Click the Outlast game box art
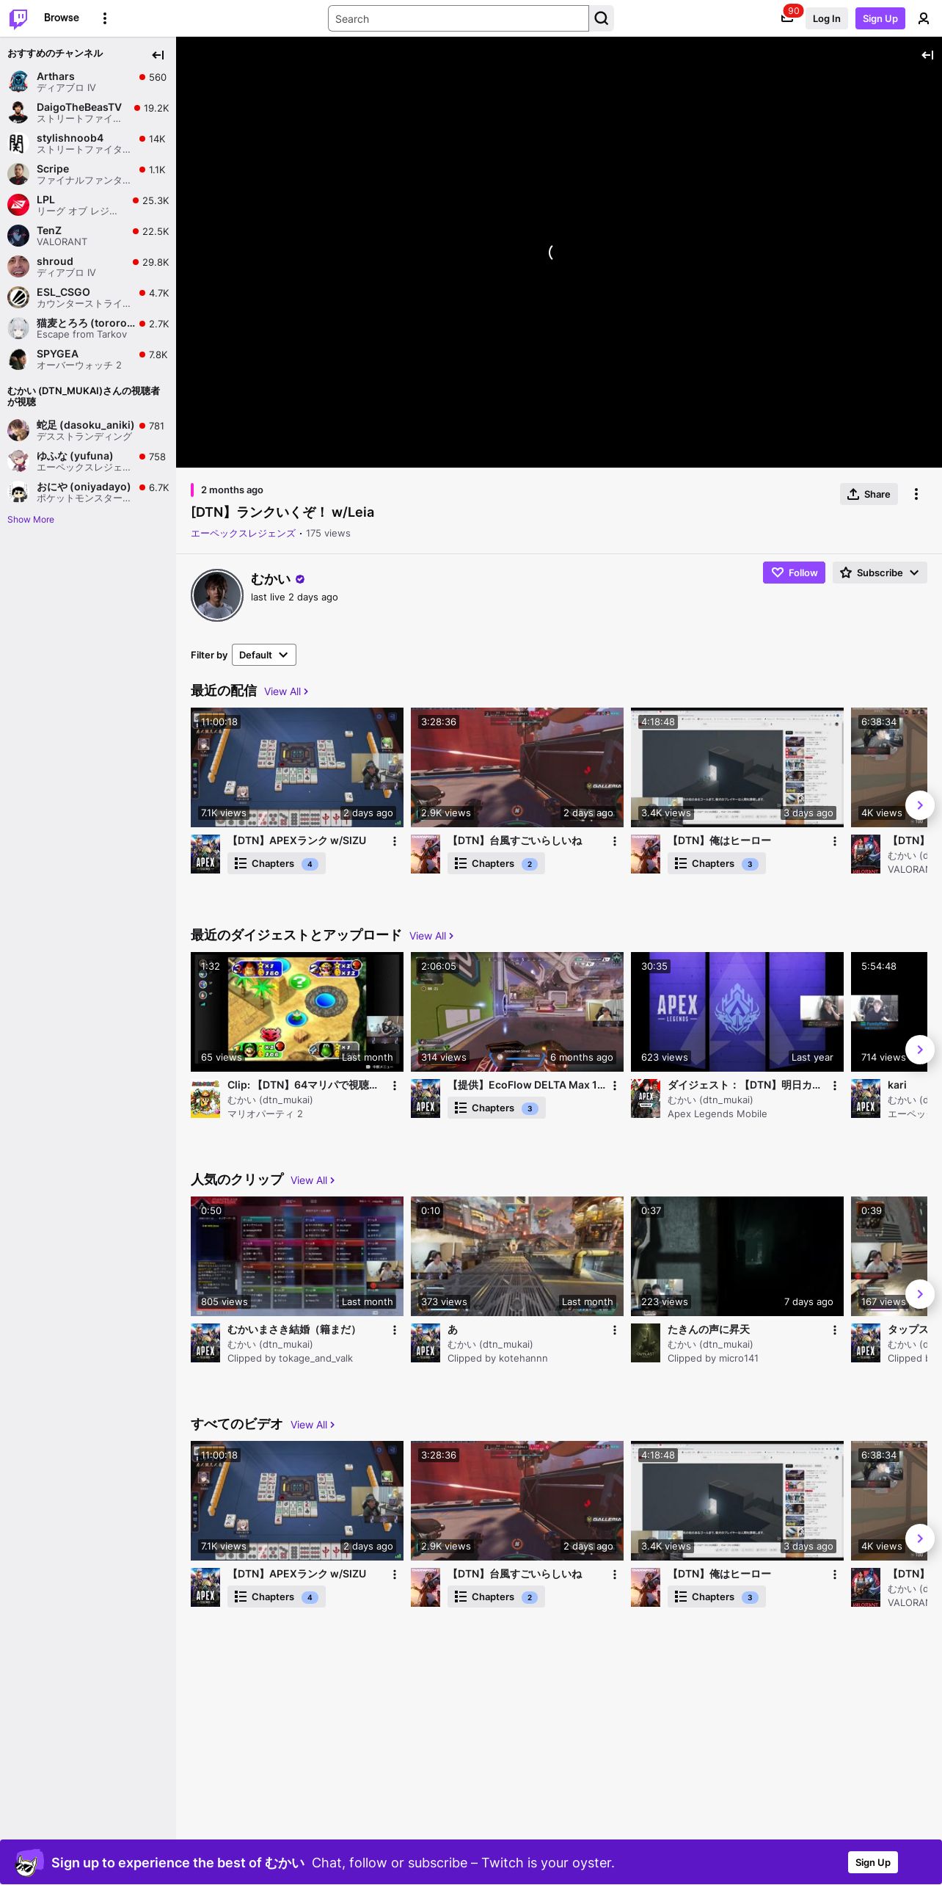 (646, 1343)
